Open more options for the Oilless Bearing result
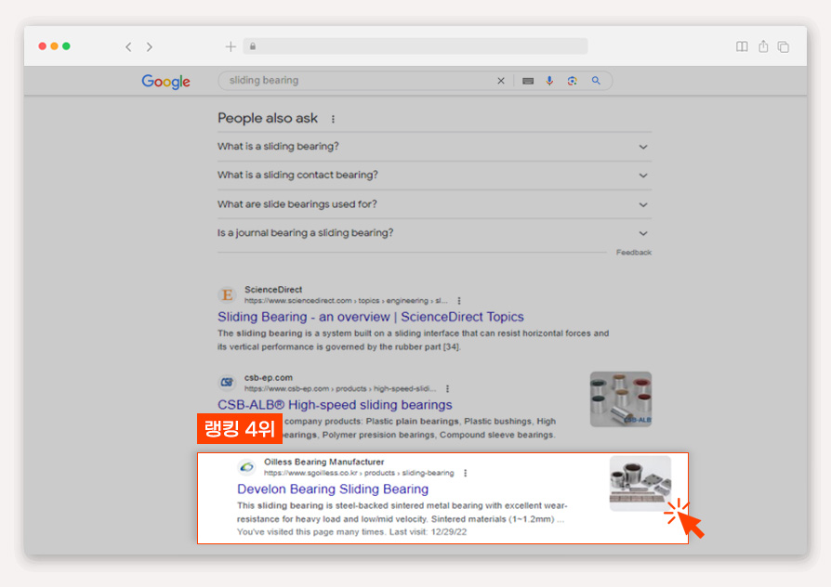This screenshot has height=587, width=831. (x=466, y=473)
